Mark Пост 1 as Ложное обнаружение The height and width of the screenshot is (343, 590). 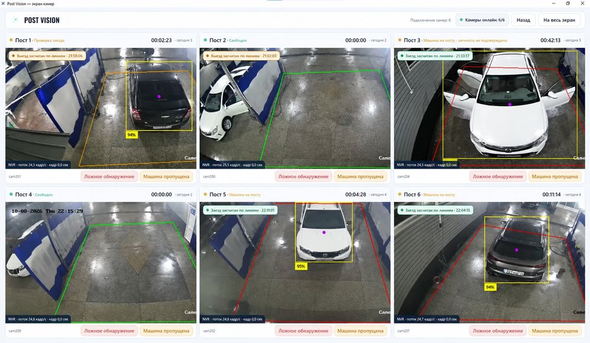point(109,177)
